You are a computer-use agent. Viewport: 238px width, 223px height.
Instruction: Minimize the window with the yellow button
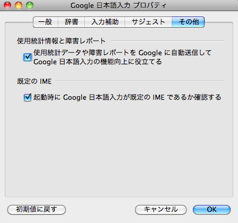point(19,5)
